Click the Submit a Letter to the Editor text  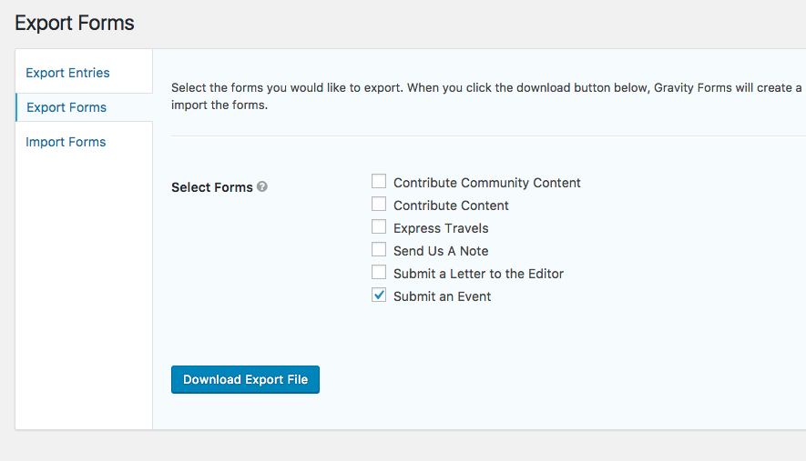coord(478,274)
